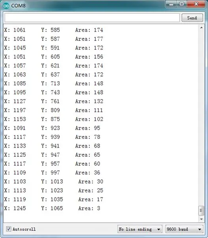Close the COM8 serial monitor

[196, 4]
